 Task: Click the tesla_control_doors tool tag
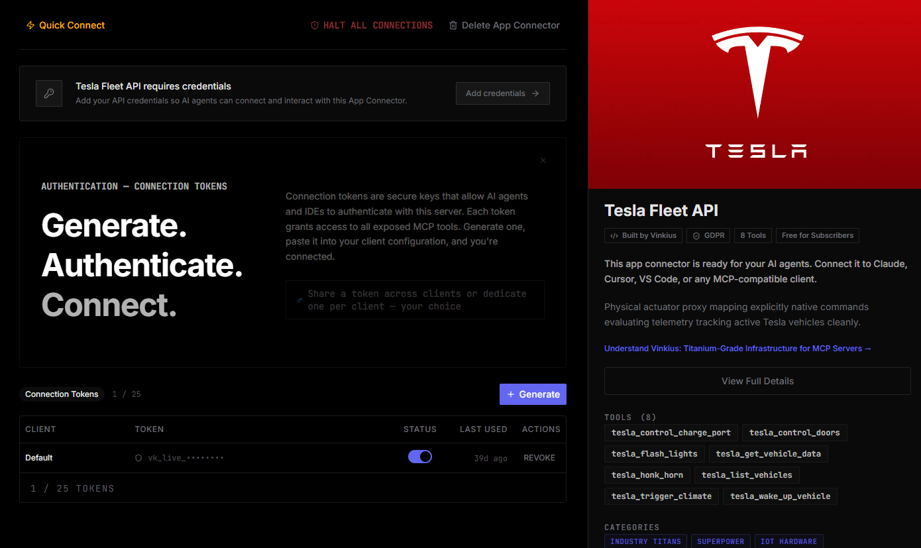[x=794, y=433]
